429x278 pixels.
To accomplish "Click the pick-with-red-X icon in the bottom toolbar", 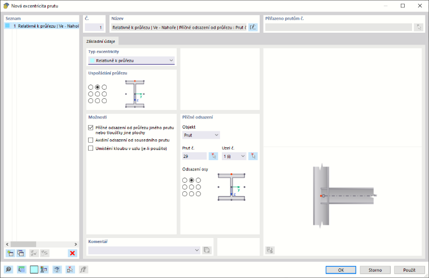I will tap(70, 270).
